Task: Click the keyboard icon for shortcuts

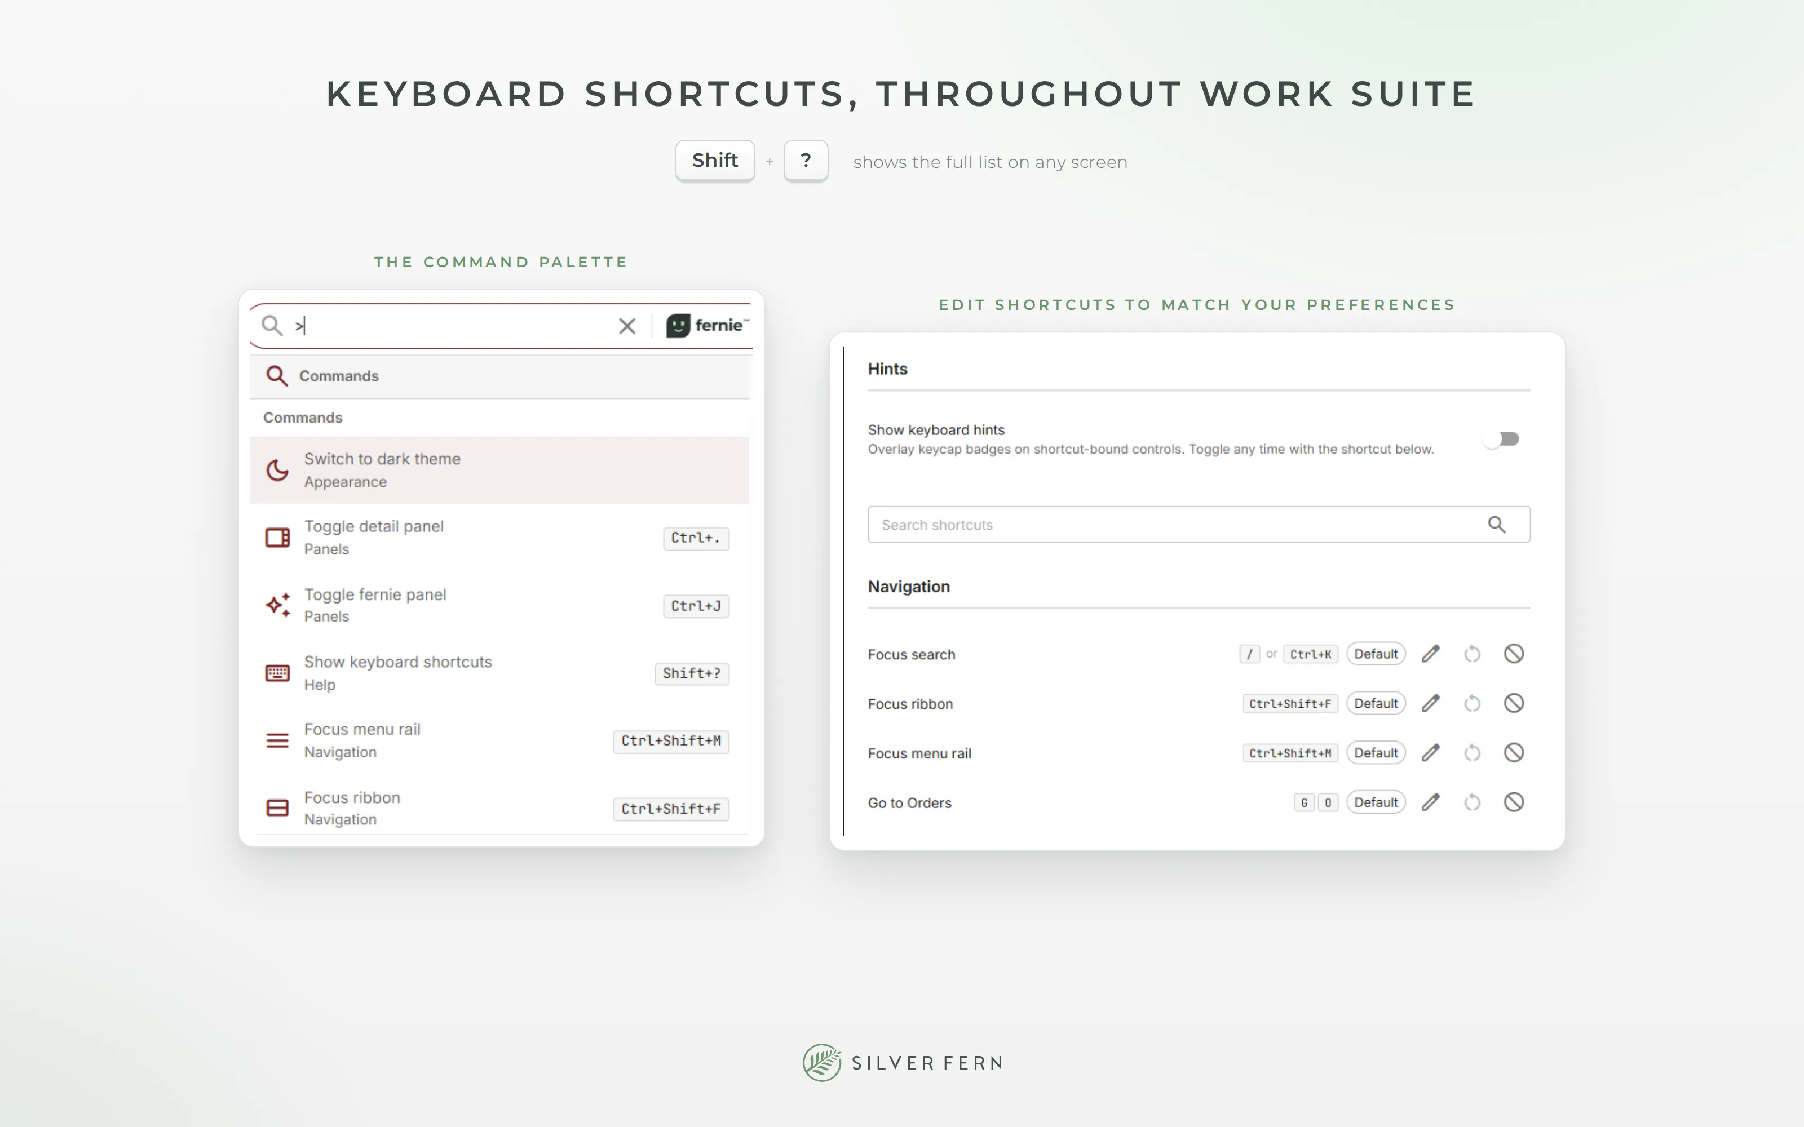Action: pos(277,673)
